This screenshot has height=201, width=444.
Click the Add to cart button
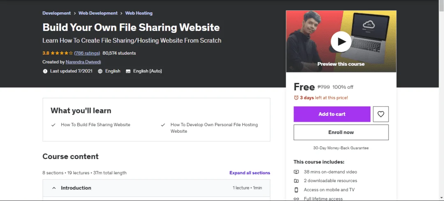(332, 114)
